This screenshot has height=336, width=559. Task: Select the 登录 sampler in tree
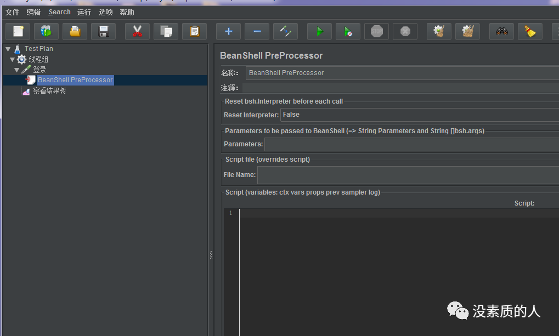39,70
